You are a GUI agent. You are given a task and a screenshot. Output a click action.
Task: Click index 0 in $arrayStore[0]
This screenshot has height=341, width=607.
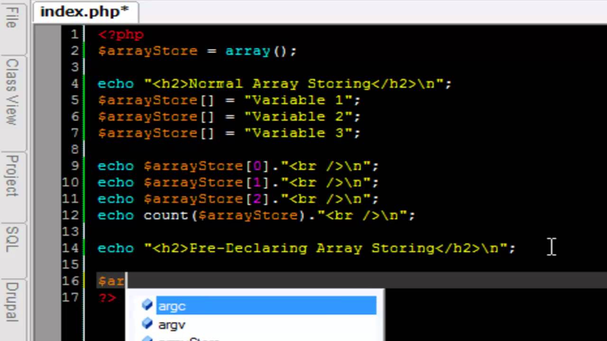coord(258,166)
